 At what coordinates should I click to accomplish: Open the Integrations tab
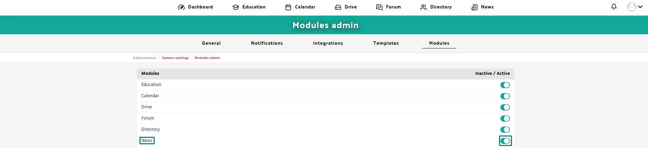pyautogui.click(x=328, y=43)
